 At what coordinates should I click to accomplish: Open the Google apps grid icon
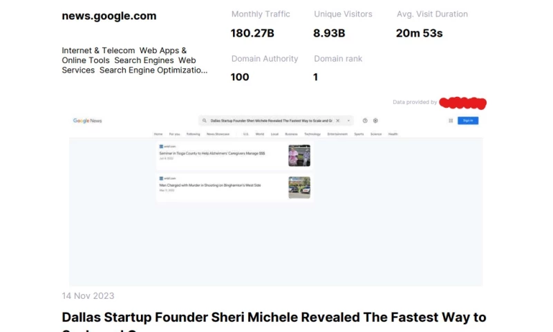(451, 120)
